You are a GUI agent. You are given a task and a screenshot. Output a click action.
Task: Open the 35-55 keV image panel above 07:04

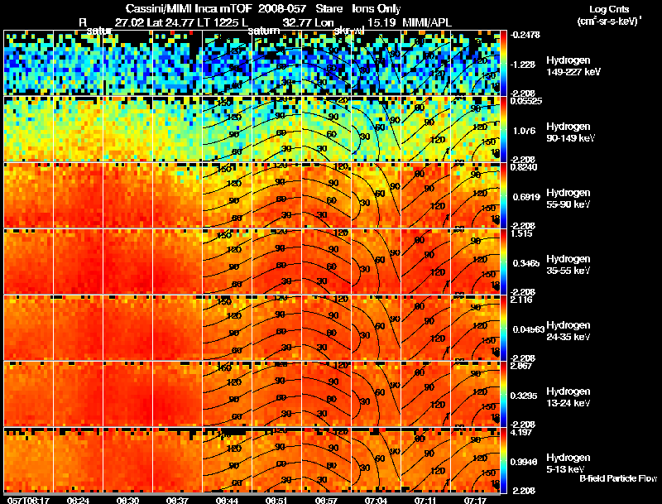[x=376, y=262]
